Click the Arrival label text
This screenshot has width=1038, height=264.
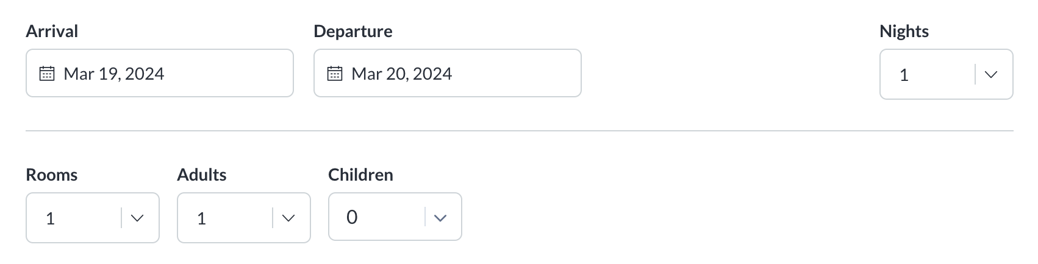[52, 31]
